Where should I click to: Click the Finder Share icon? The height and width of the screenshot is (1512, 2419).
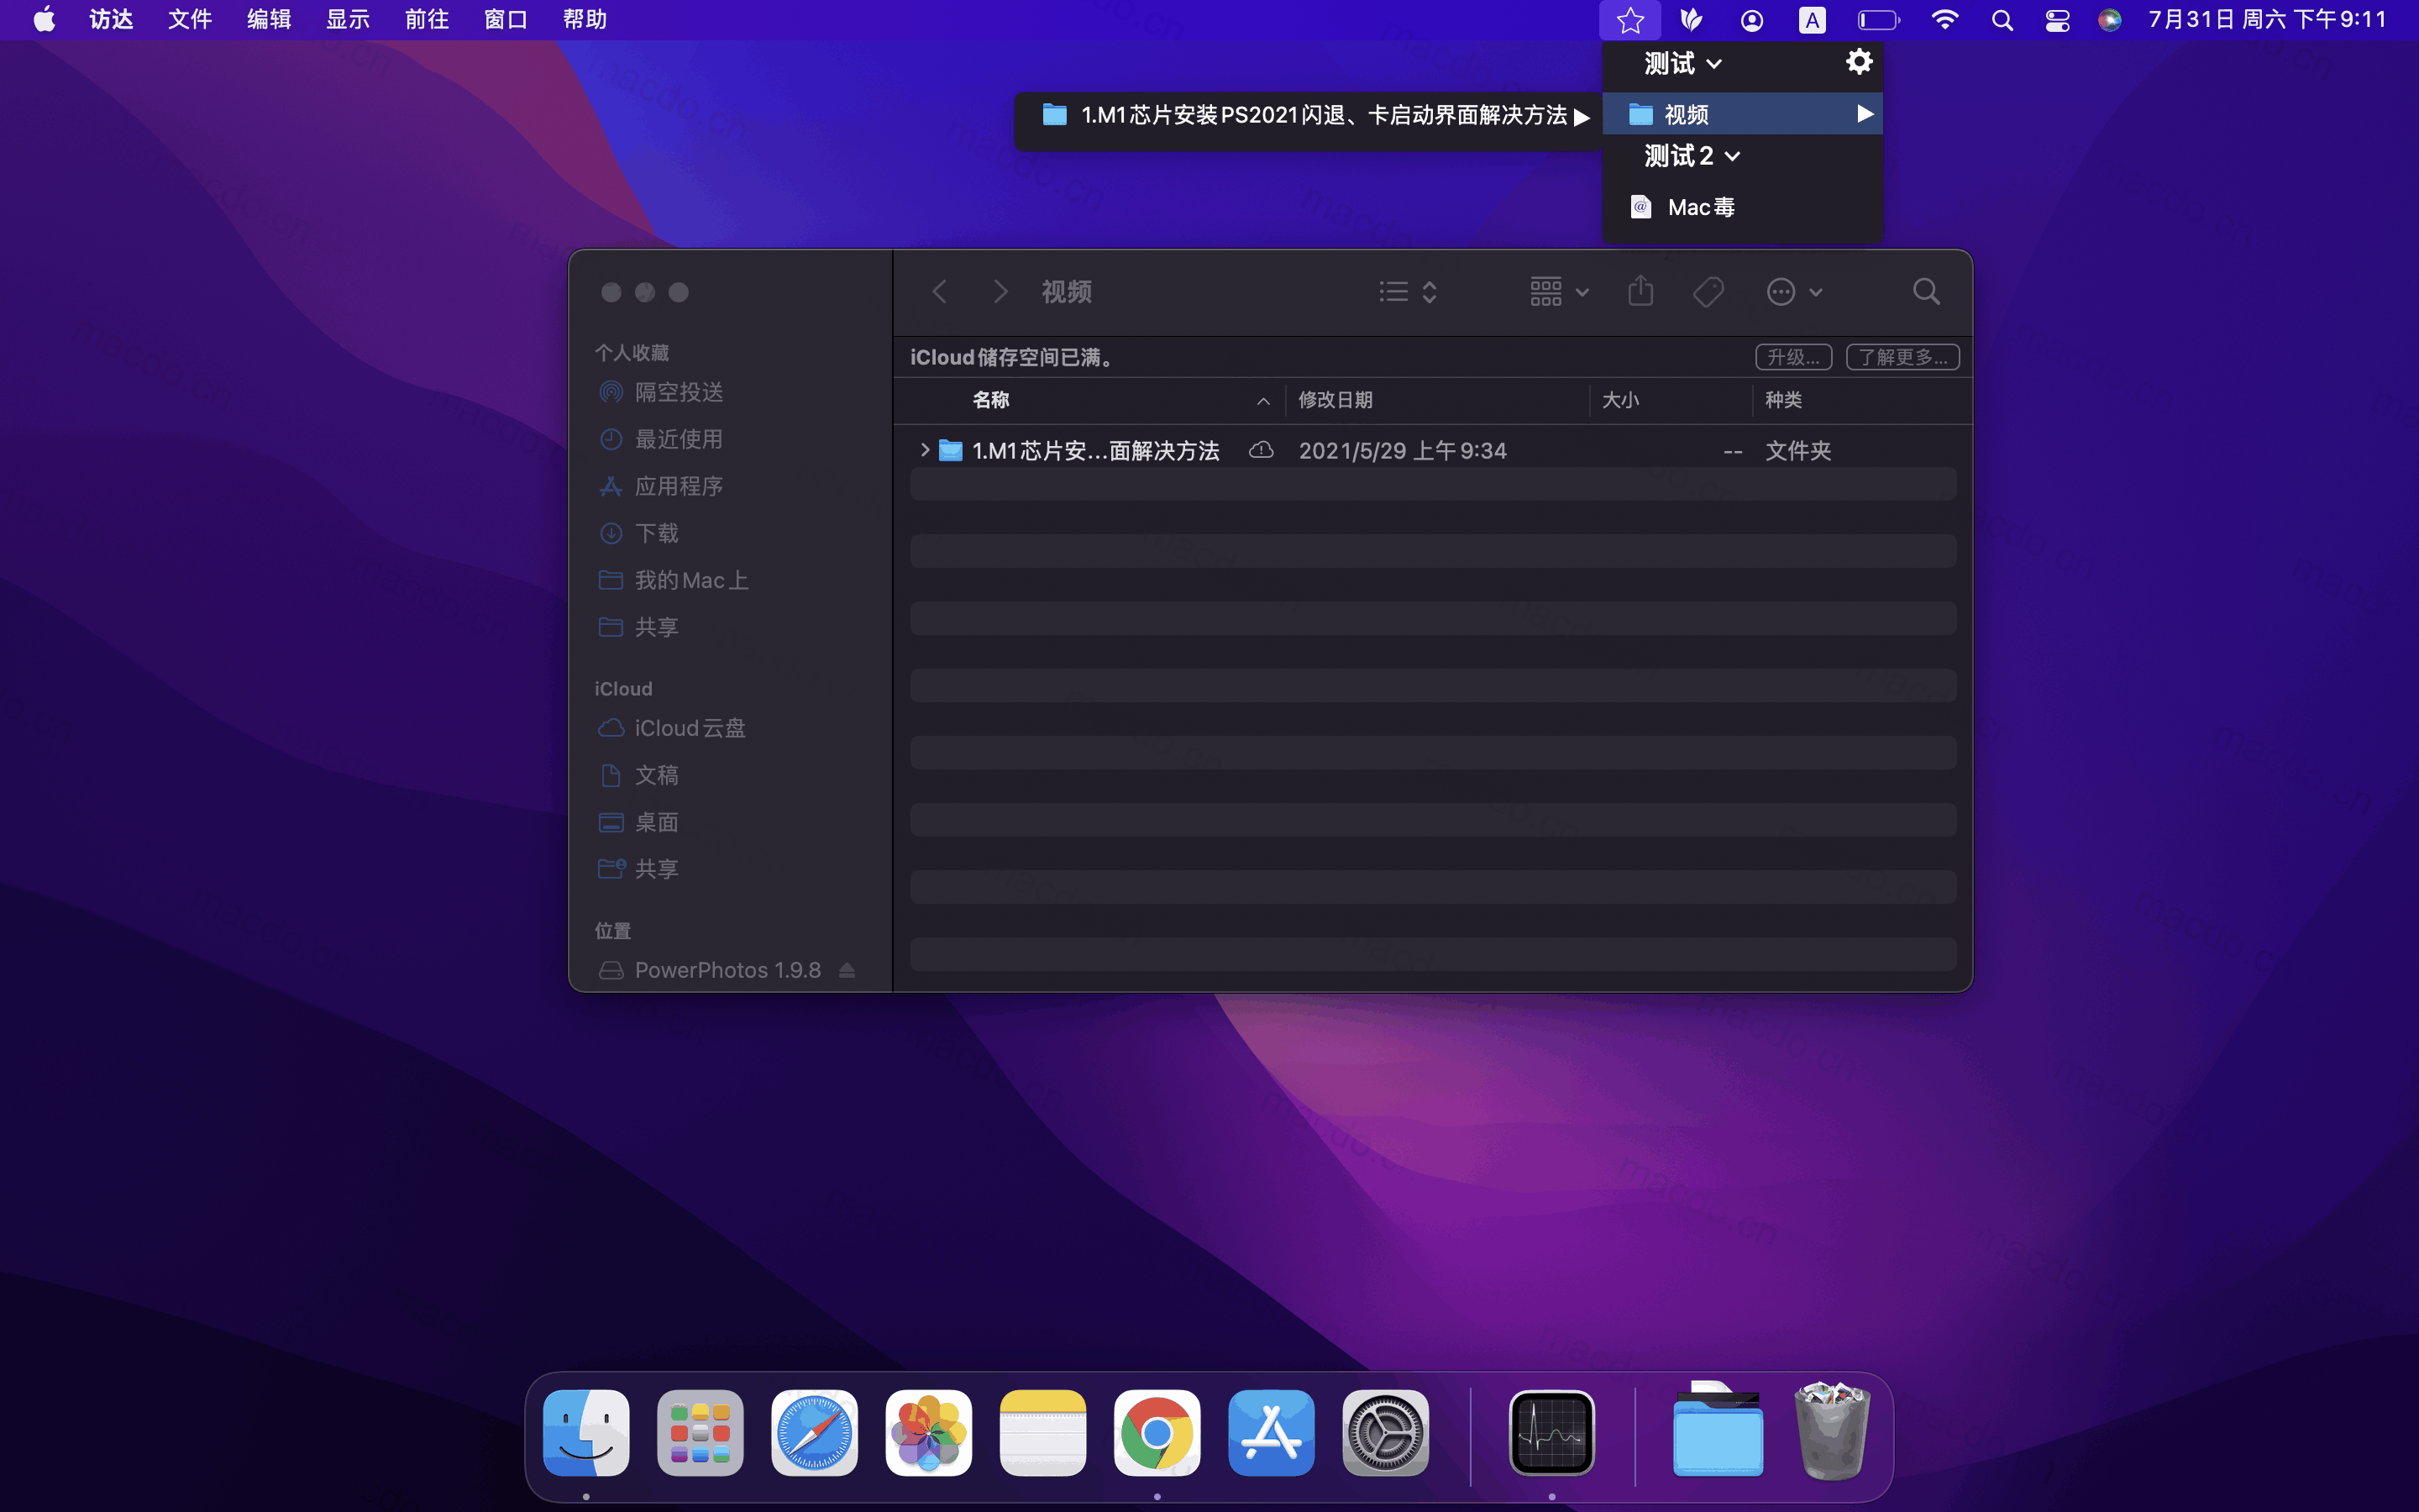coord(1640,291)
